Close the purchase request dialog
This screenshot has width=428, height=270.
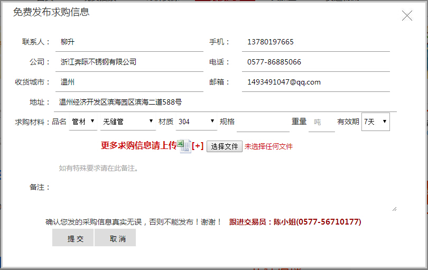(407, 16)
